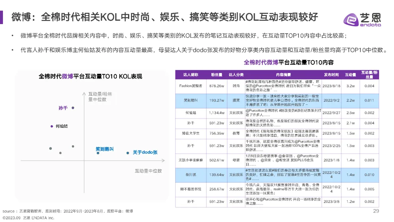Click the 0.005 ratio cell
This screenshot has height=222, width=394.
tap(369, 189)
